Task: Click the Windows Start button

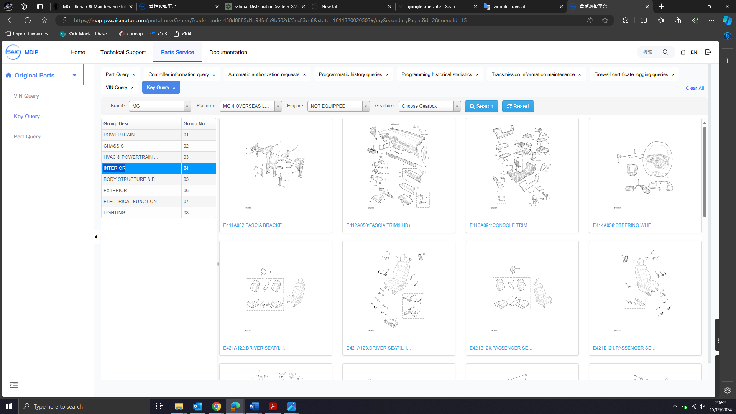Action: coord(9,406)
